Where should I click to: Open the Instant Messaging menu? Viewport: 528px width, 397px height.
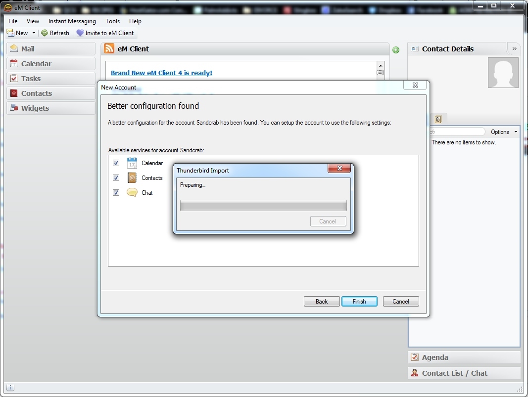pos(72,21)
